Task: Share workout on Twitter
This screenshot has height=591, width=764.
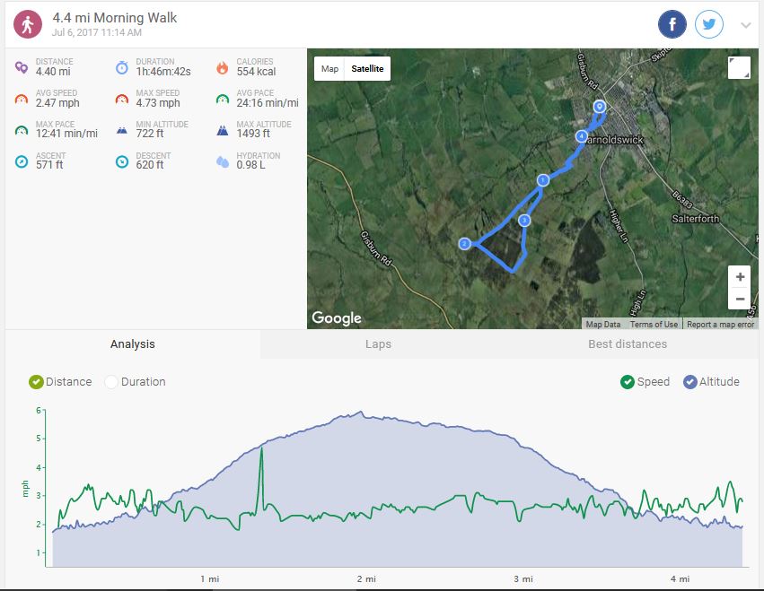Action: tap(709, 24)
